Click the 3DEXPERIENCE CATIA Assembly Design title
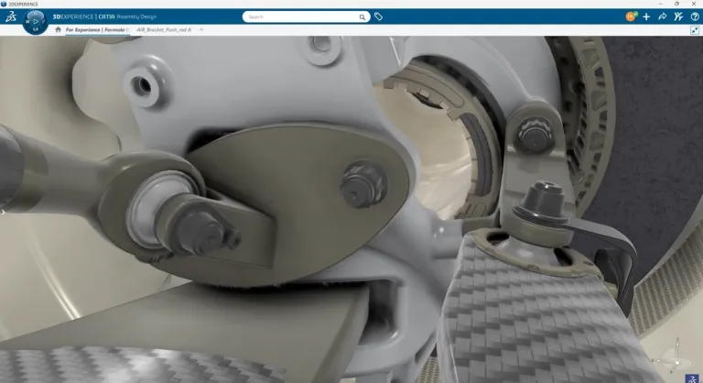 (x=104, y=16)
